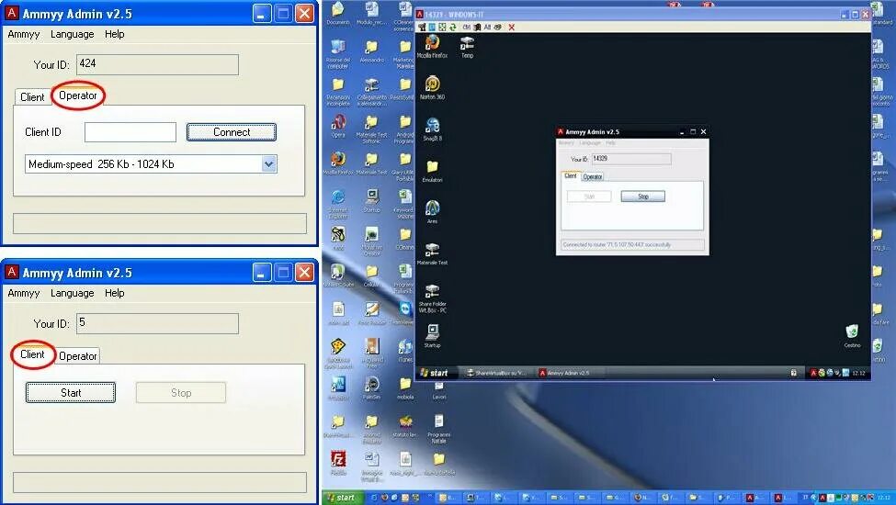Screen dimensions: 896x505
Task: Open Opera icon on the host desktop
Action: point(337,126)
